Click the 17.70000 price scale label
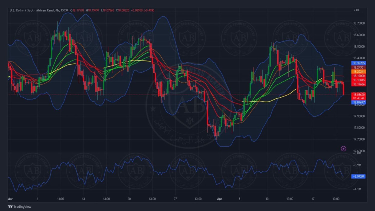Image resolution: width=375 pixels, height=211 pixels. (x=359, y=139)
